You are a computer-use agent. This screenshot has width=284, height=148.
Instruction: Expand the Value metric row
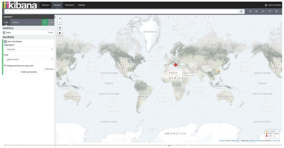point(4,33)
